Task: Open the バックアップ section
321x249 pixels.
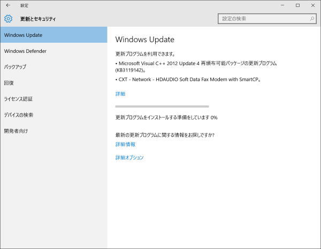Action: [53, 67]
